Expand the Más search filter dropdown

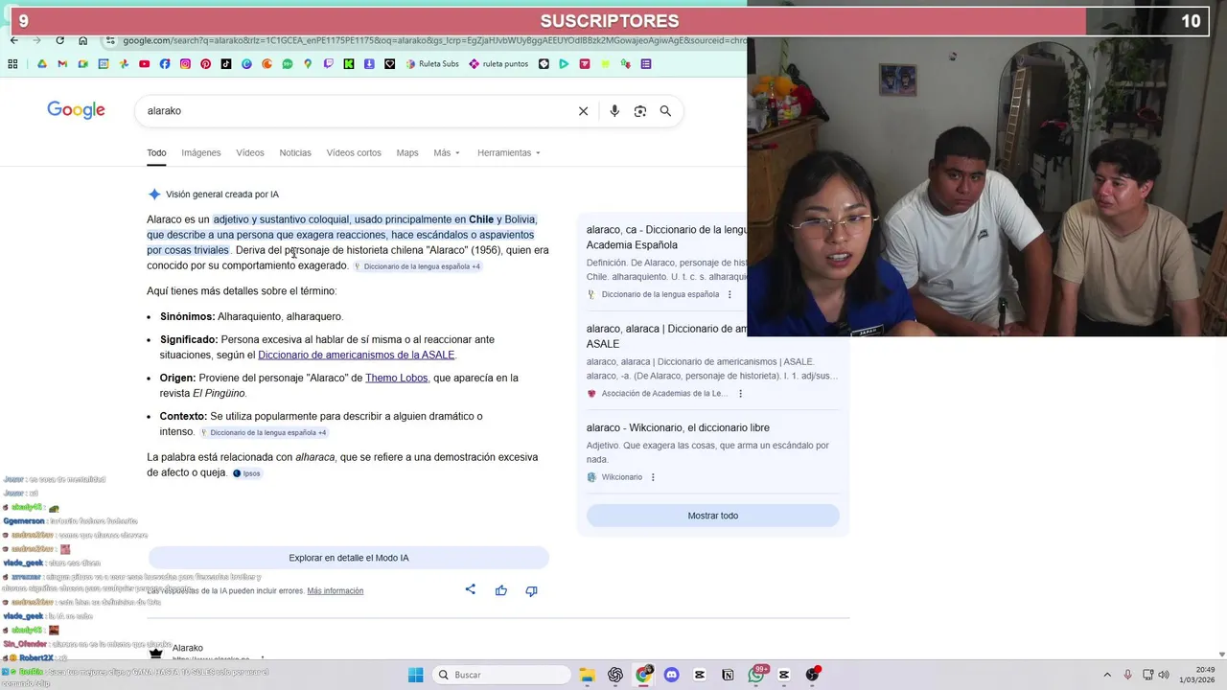click(447, 153)
